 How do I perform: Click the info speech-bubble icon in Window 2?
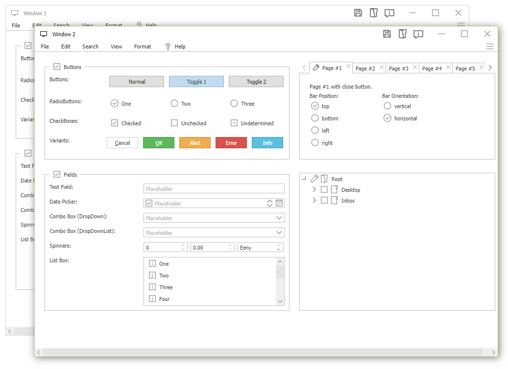tap(418, 34)
